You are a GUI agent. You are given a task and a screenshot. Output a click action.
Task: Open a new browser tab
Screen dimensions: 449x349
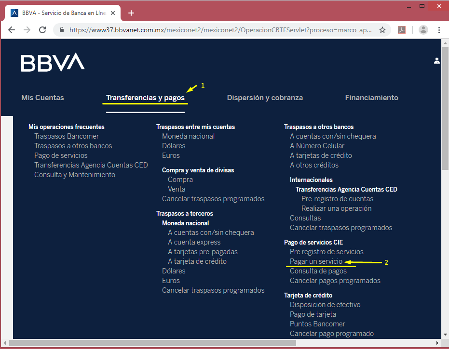click(131, 13)
